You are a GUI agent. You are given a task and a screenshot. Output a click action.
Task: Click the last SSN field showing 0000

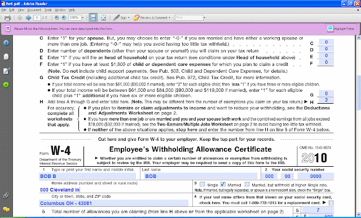(x=315, y=176)
